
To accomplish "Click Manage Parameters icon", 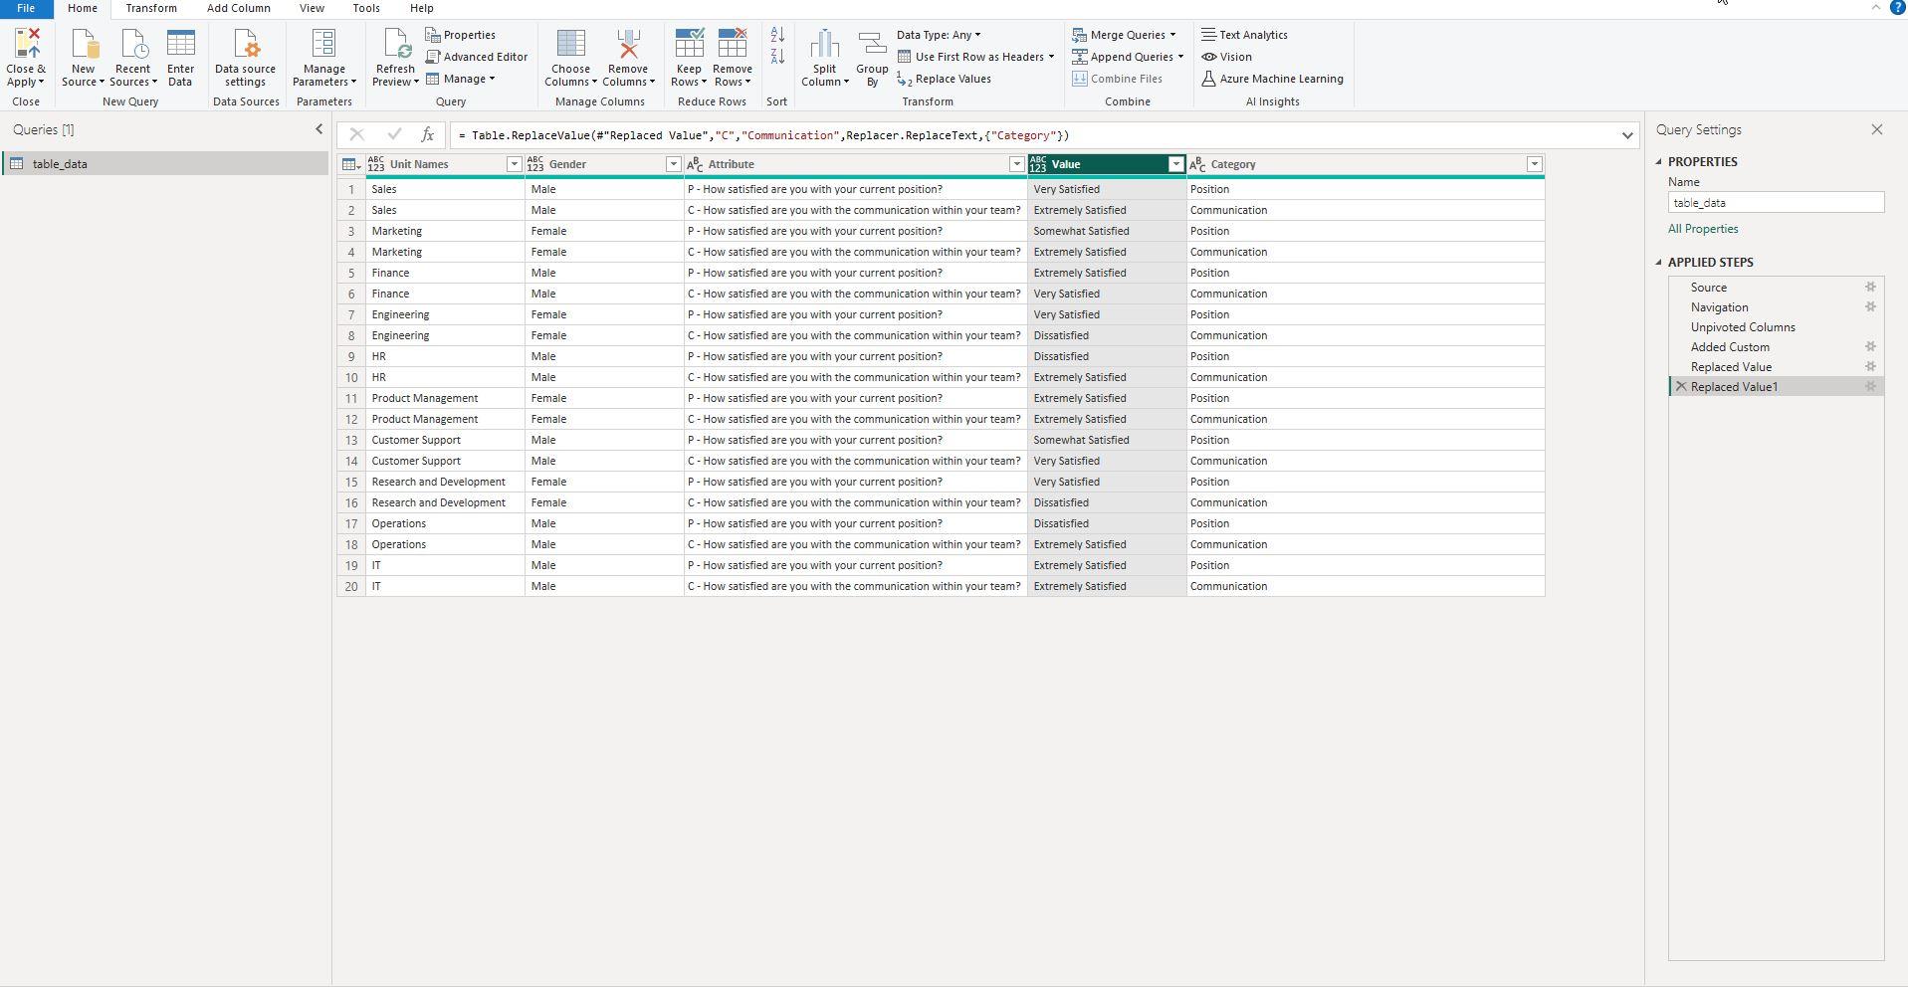I will coord(323,45).
